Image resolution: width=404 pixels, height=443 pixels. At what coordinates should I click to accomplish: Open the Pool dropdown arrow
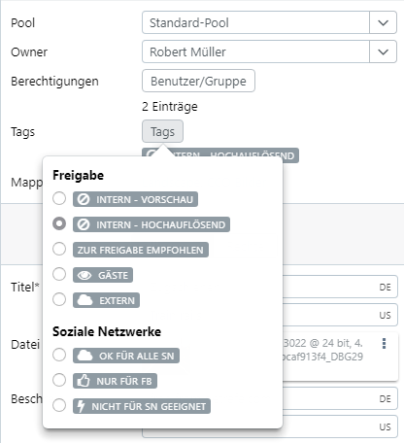(383, 22)
